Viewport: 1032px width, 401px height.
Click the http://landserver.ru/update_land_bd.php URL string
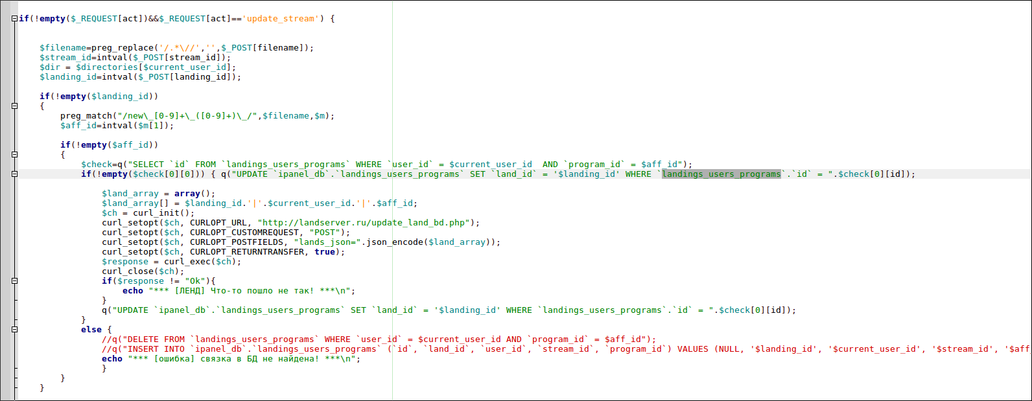(364, 223)
